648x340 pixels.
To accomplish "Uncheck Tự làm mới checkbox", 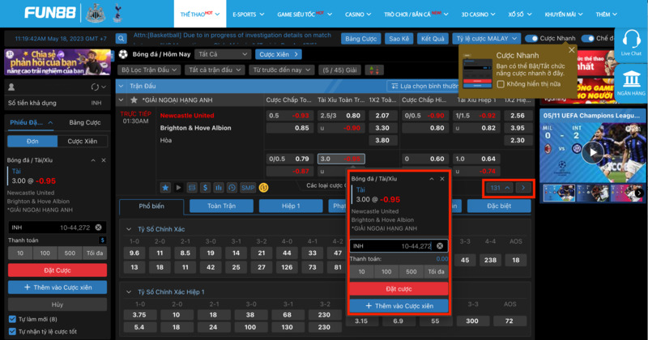I will pos(11,319).
